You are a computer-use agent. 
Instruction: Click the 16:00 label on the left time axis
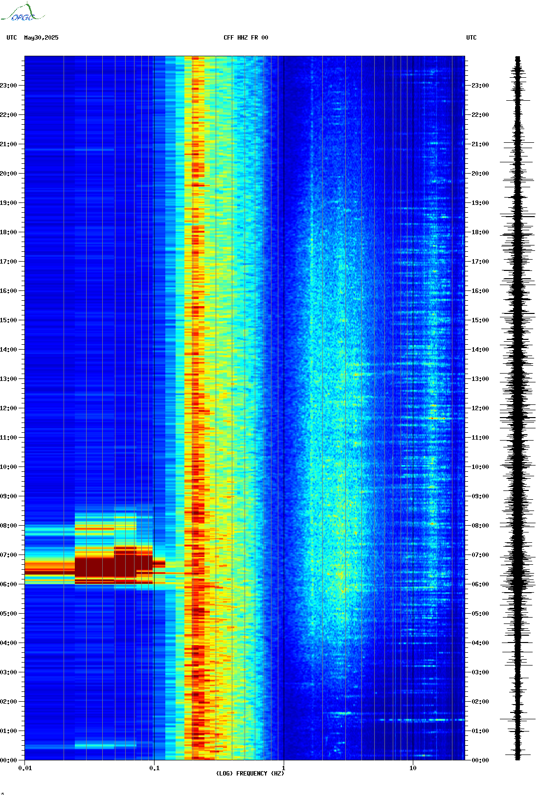[x=8, y=291]
